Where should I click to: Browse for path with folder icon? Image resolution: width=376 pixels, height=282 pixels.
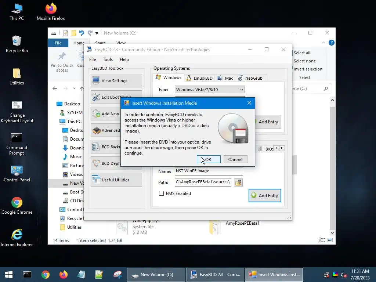(238, 182)
